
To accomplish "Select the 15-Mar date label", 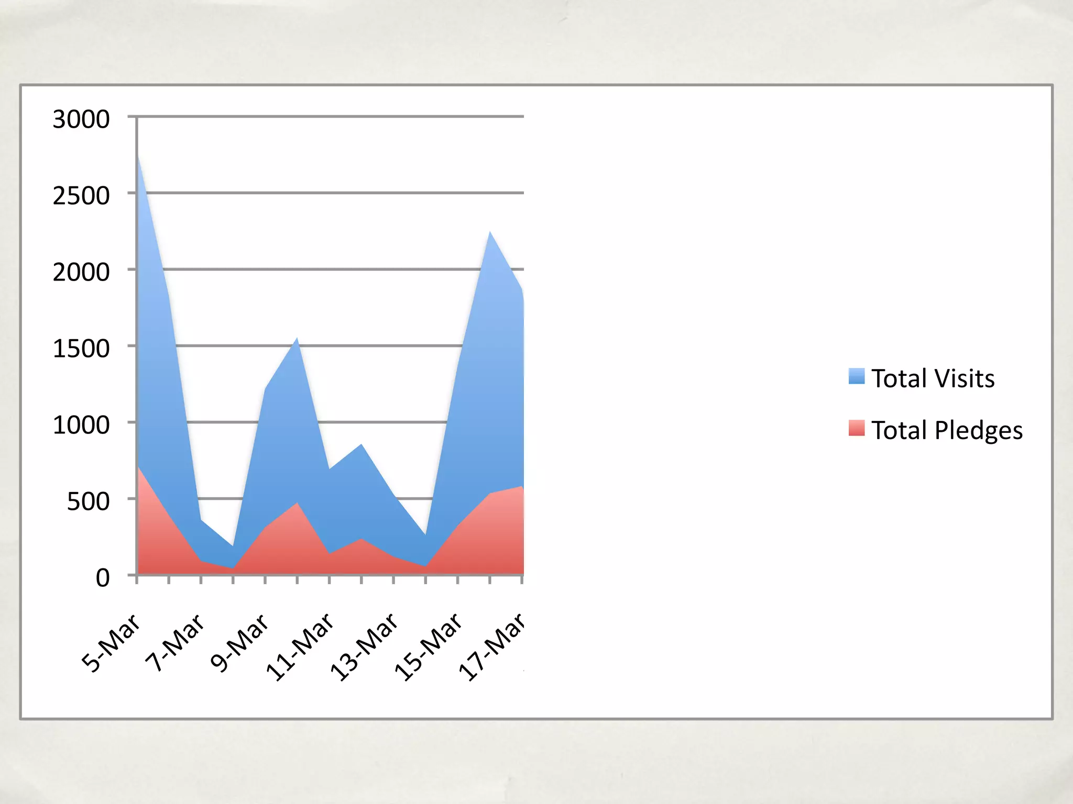I will (x=428, y=647).
